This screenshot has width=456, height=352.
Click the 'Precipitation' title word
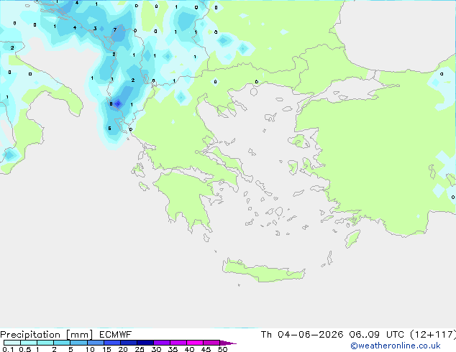(x=30, y=335)
